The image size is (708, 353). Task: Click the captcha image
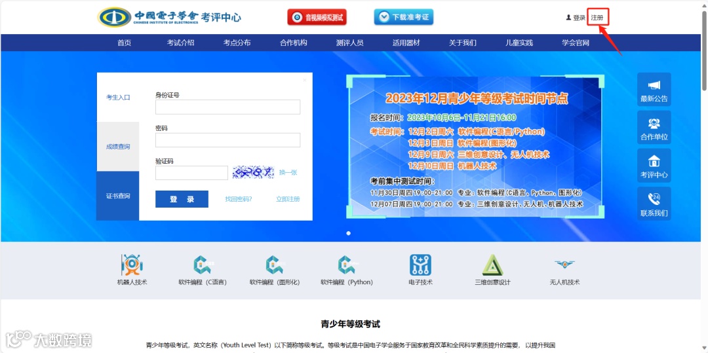tap(253, 172)
